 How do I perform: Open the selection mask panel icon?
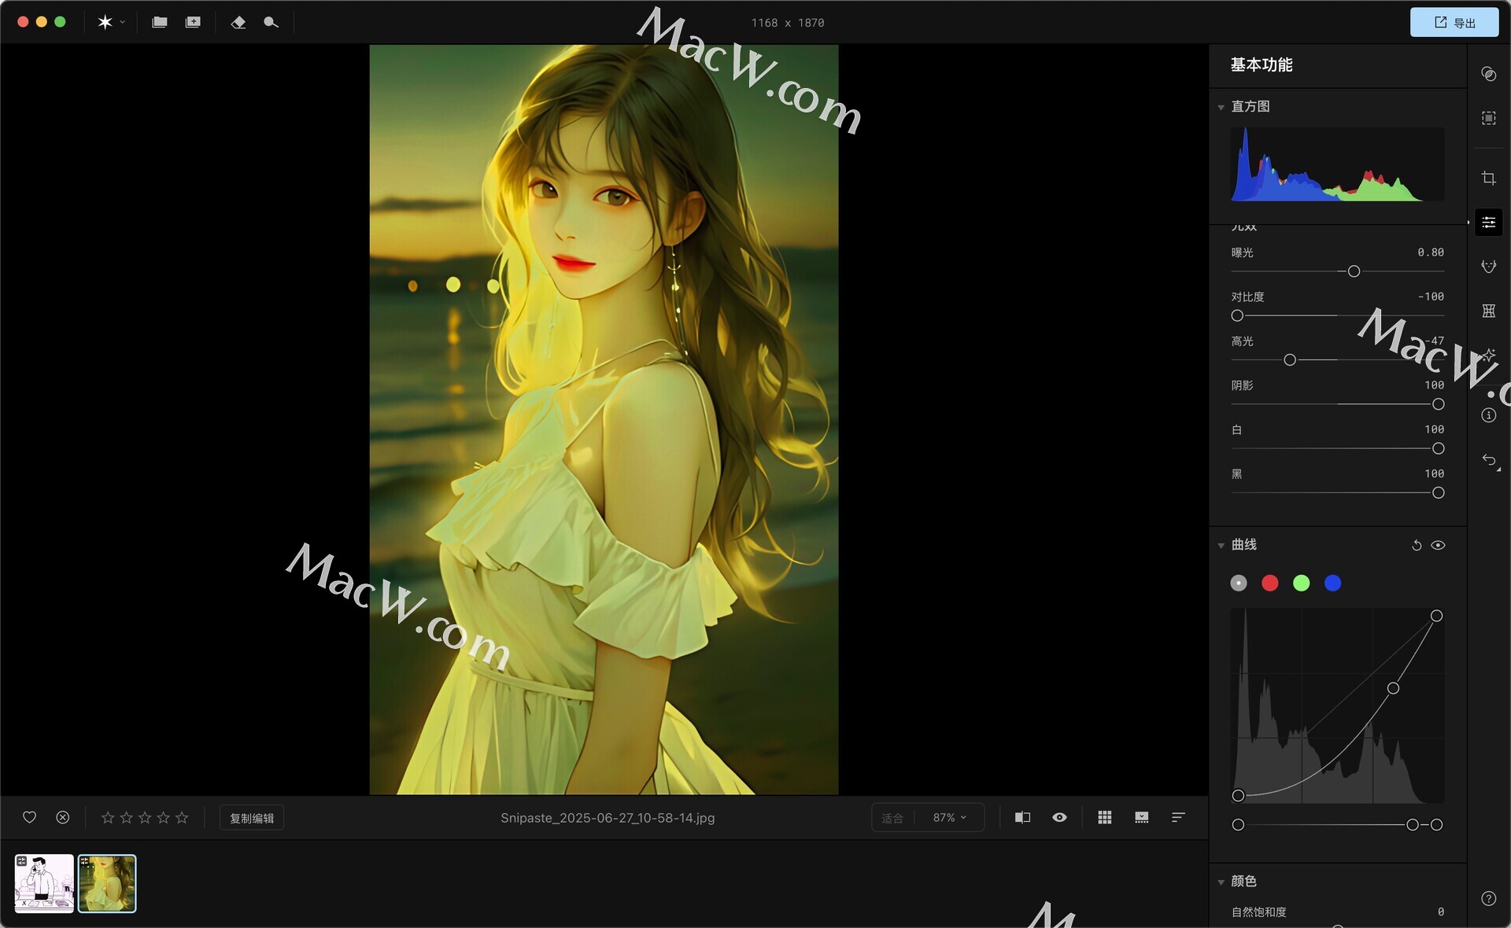1488,118
